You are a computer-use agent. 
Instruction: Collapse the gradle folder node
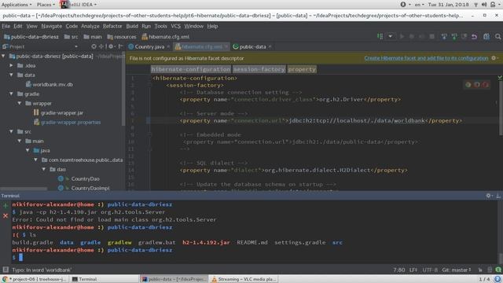click(x=11, y=94)
